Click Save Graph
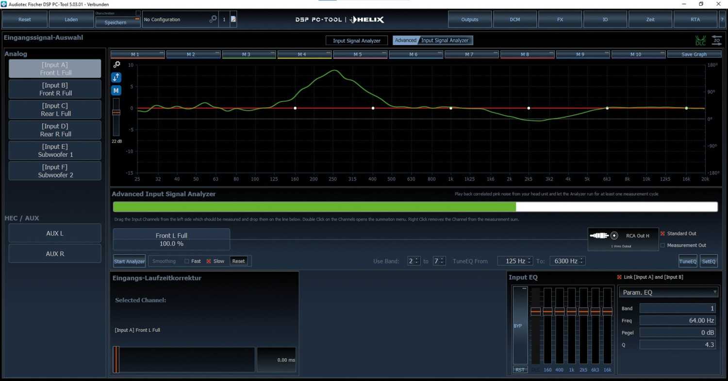The width and height of the screenshot is (728, 381). 694,54
